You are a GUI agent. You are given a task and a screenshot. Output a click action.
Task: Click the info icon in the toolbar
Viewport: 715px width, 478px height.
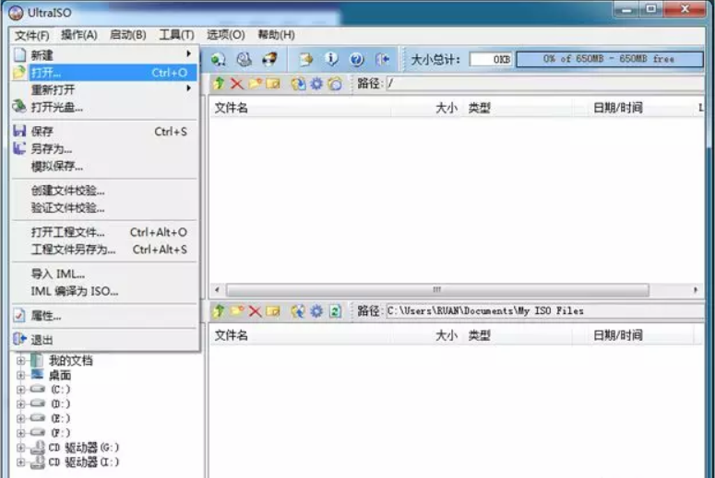(x=331, y=59)
